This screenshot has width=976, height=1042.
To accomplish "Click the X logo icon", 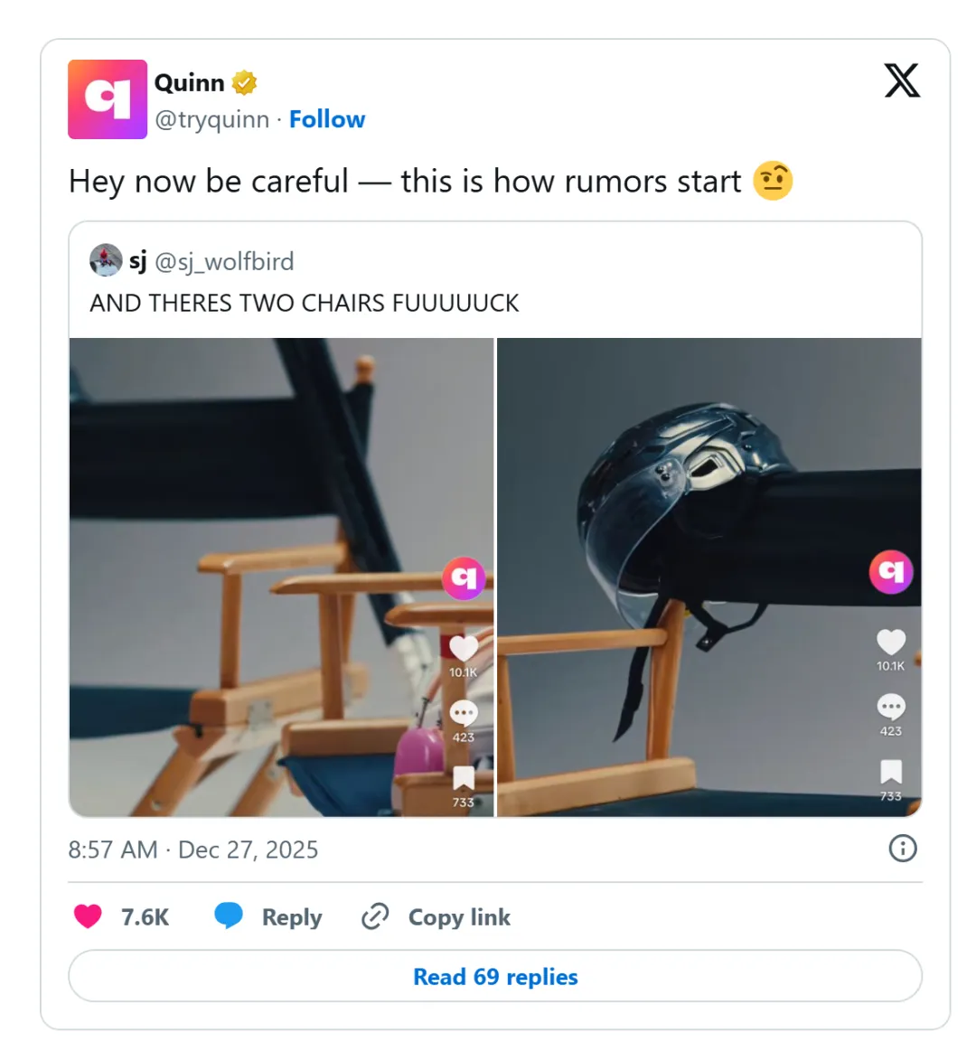I will click(x=902, y=81).
